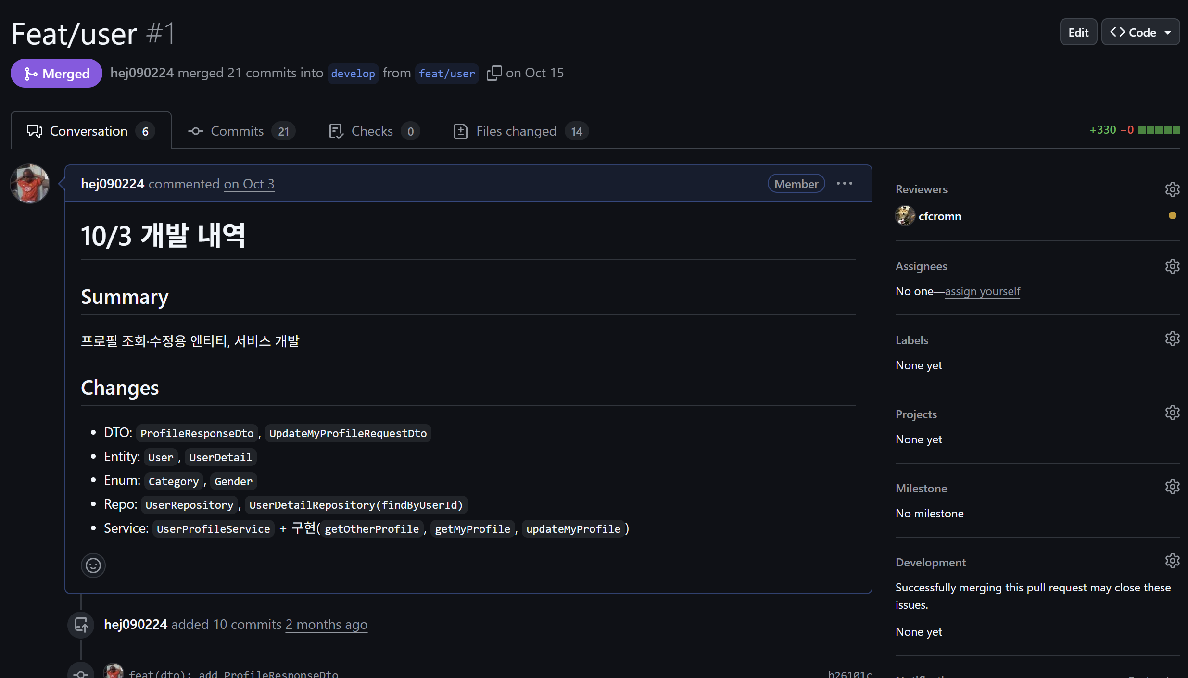The width and height of the screenshot is (1188, 678).
Task: Click the 'on Oct 3' comment timestamp
Action: point(249,184)
